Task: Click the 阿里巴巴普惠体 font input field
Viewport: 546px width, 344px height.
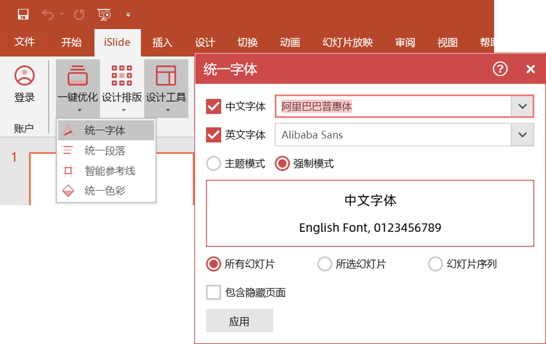Action: click(393, 106)
